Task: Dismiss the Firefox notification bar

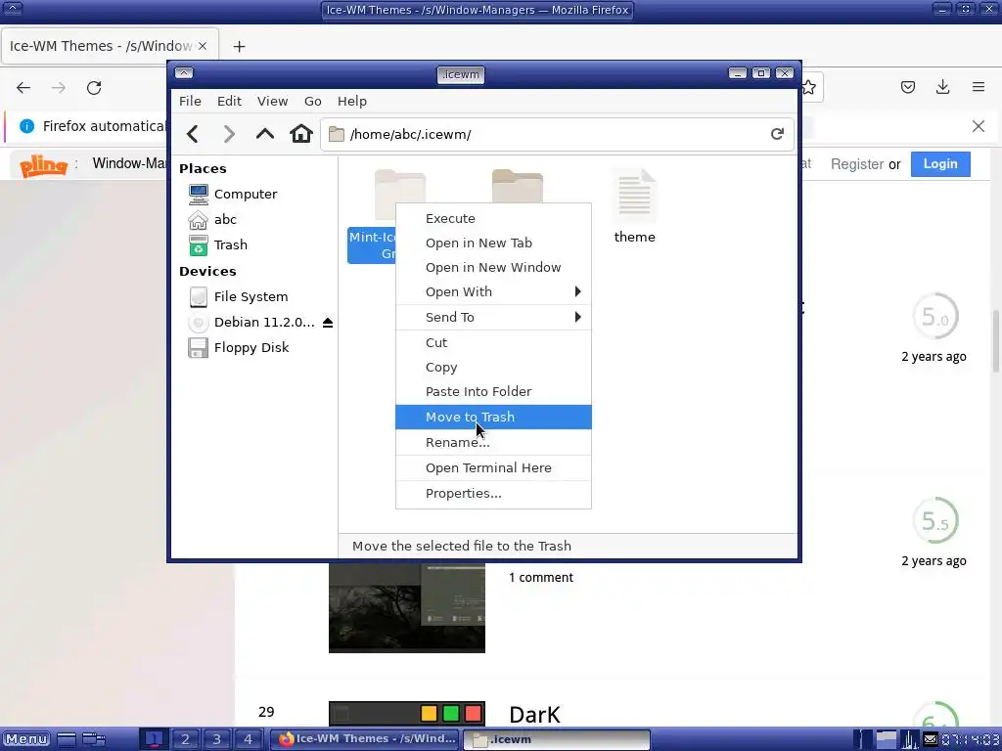Action: pos(979,126)
